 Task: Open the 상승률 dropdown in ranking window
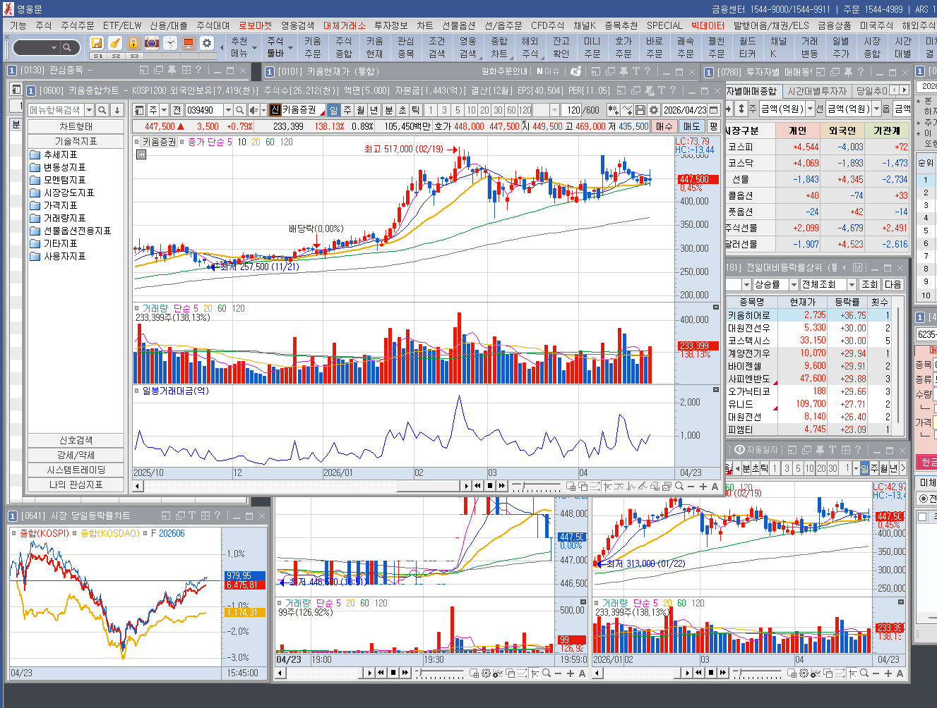792,284
